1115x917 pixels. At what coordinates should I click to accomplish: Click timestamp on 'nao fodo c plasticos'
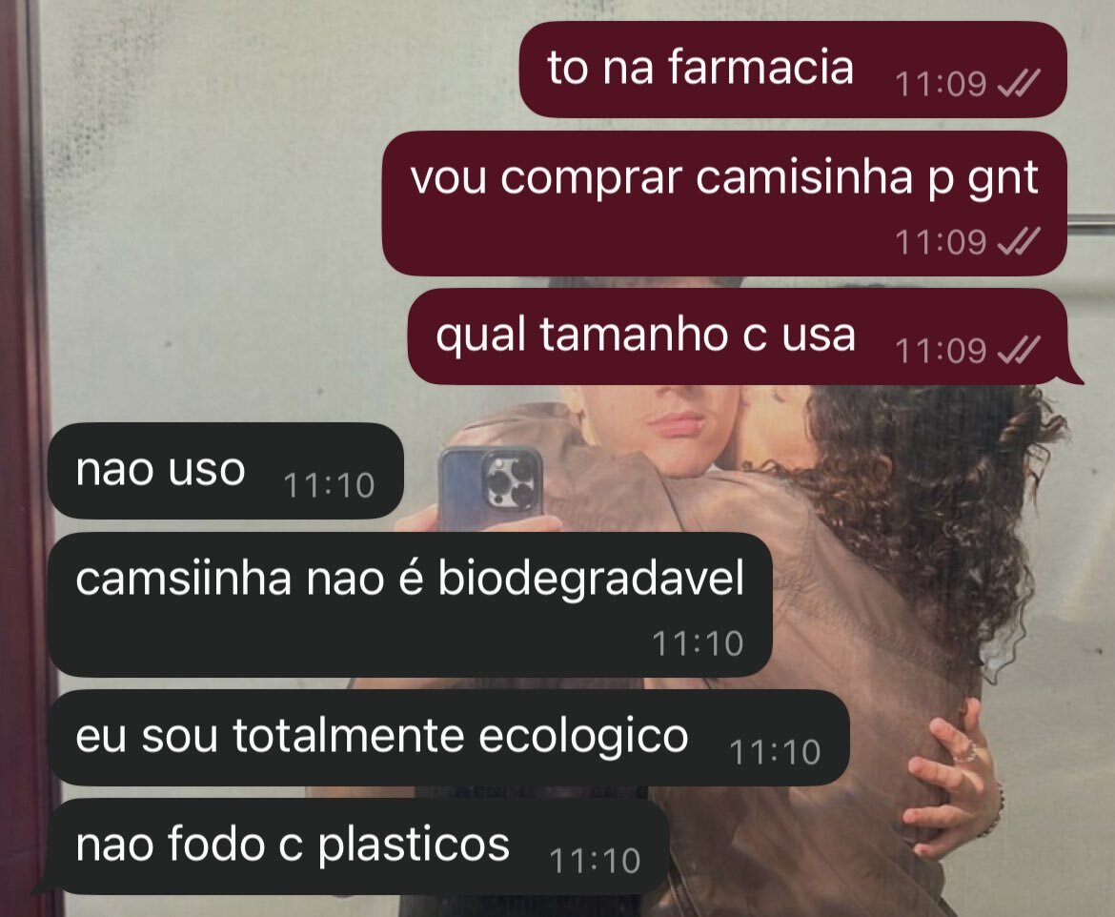point(596,860)
